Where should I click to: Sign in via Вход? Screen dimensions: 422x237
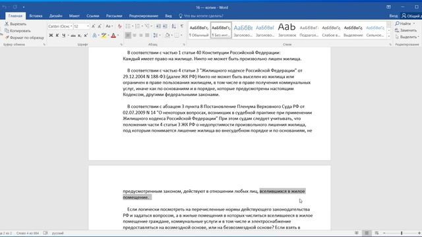tap(393, 16)
